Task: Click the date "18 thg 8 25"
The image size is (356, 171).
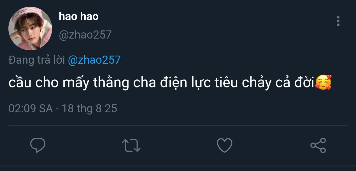Action: point(89,108)
